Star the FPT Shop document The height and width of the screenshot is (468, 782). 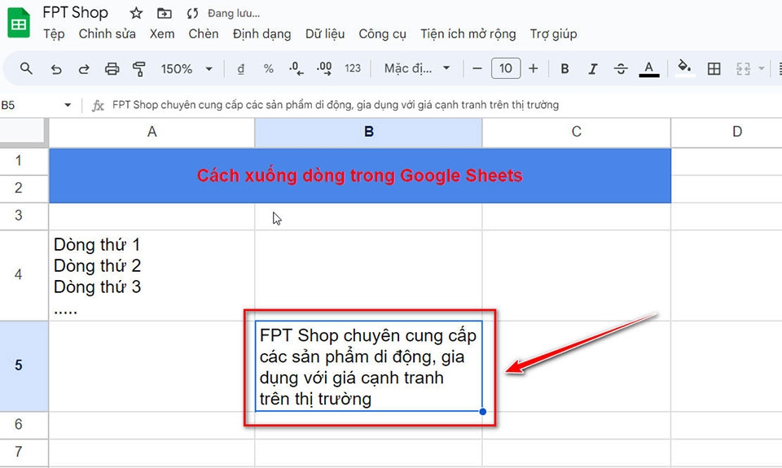tap(136, 13)
